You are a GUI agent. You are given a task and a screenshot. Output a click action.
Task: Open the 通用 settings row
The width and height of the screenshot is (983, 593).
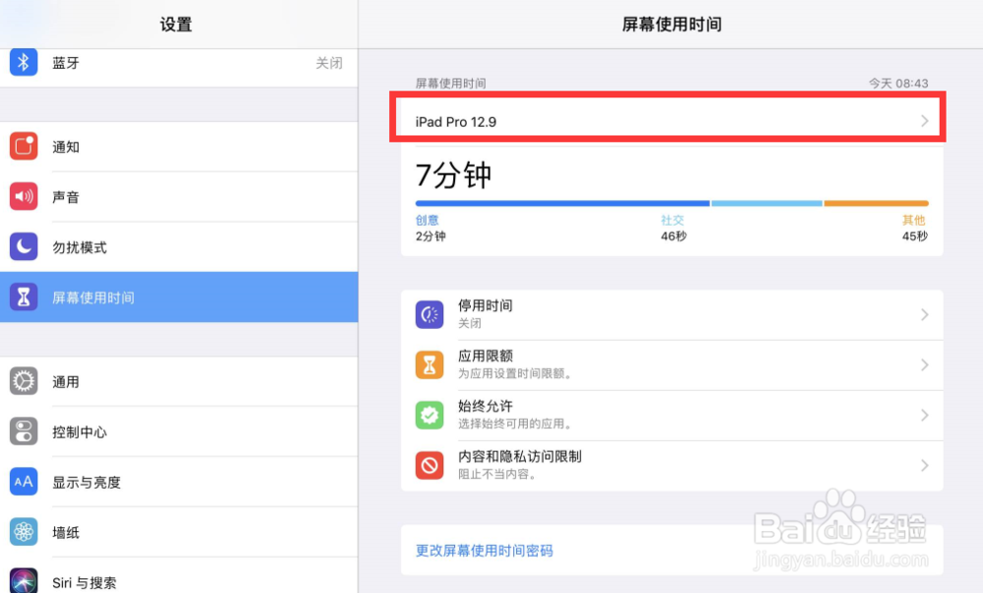179,381
